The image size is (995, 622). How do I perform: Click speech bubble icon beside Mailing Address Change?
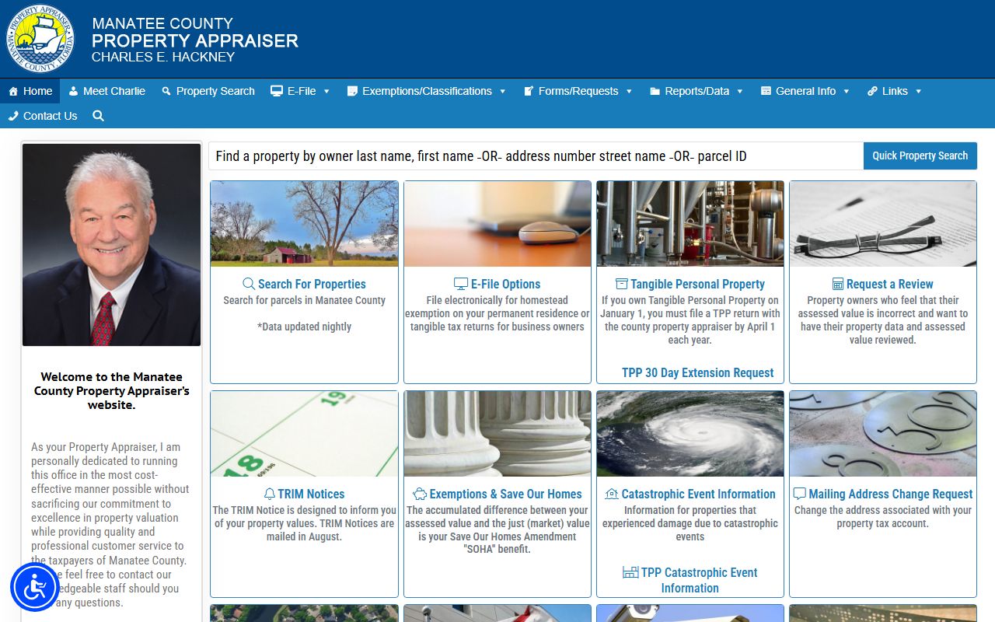[799, 494]
